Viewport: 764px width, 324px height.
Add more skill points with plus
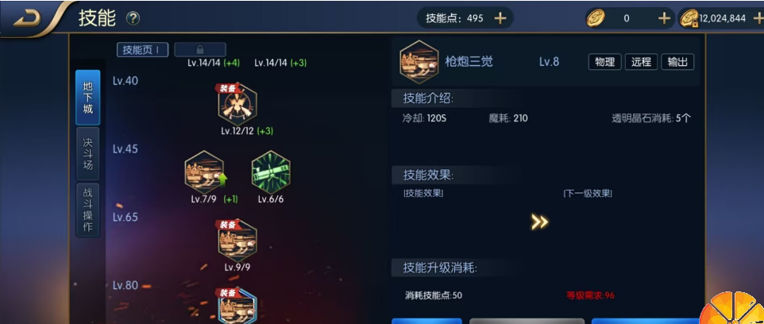(500, 18)
